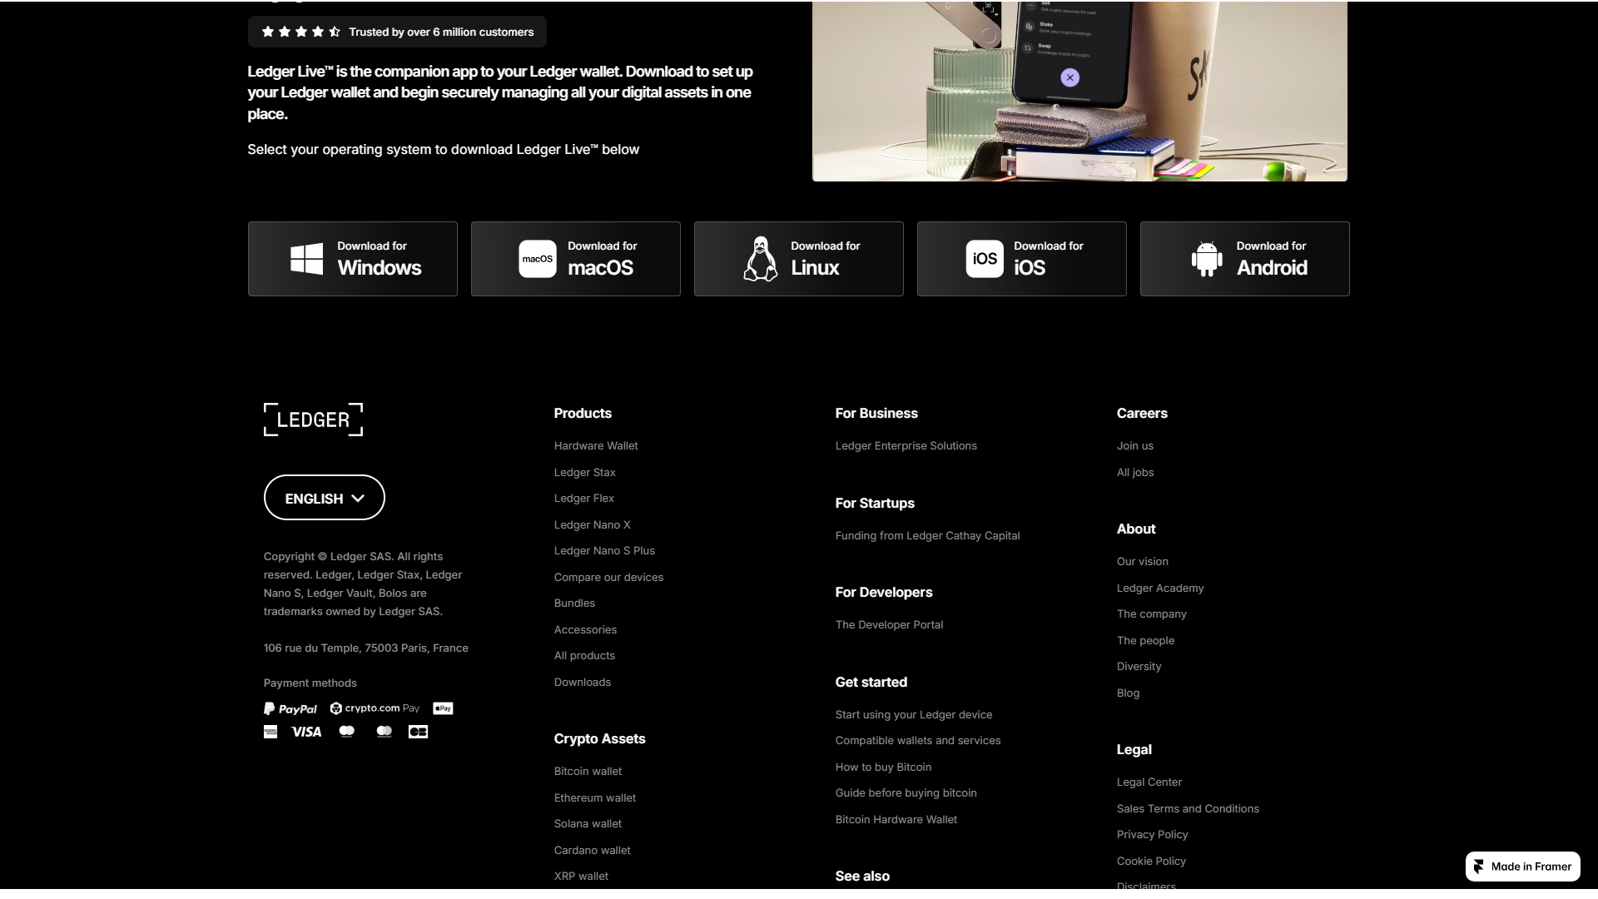The height and width of the screenshot is (899, 1598).
Task: Open All jobs link
Action: point(1135,473)
